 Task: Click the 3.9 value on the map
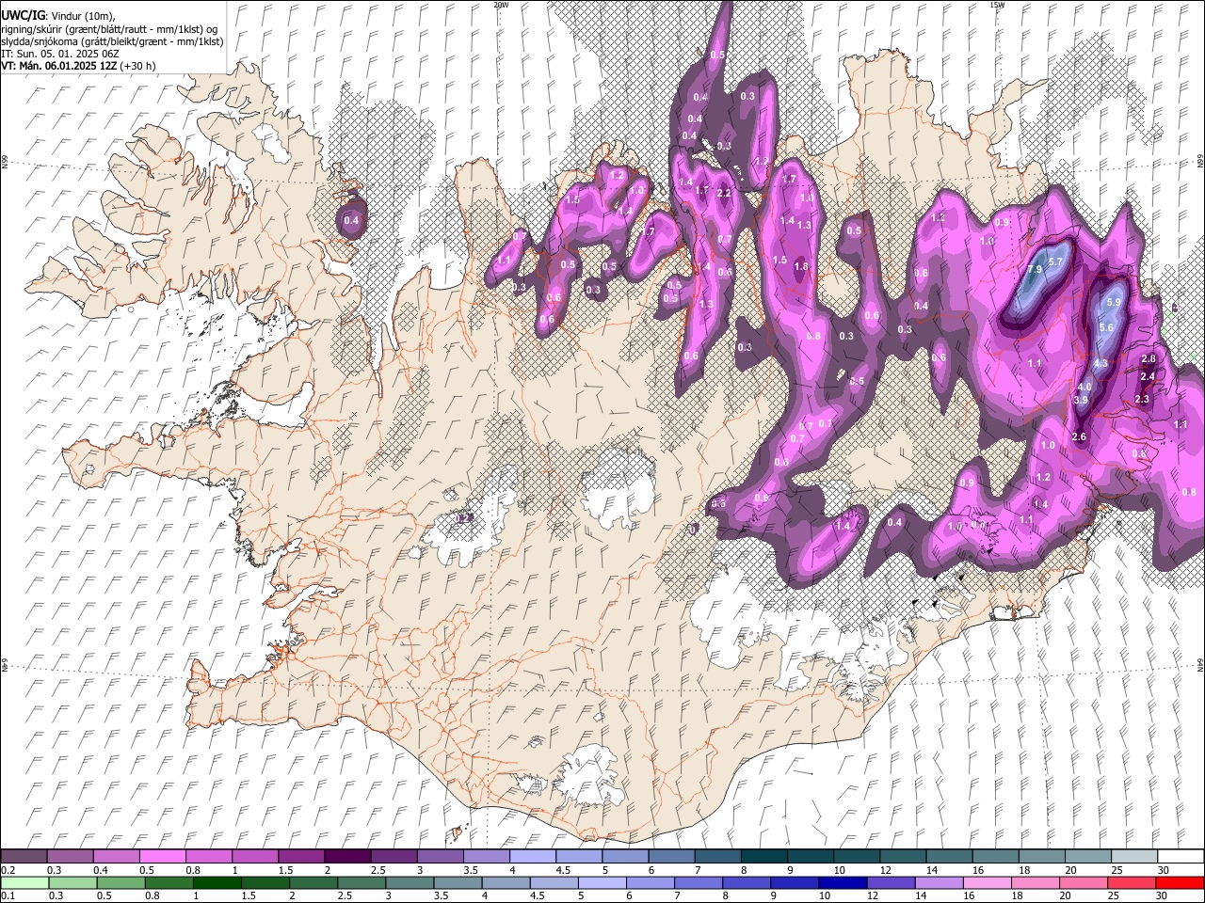tap(1081, 400)
